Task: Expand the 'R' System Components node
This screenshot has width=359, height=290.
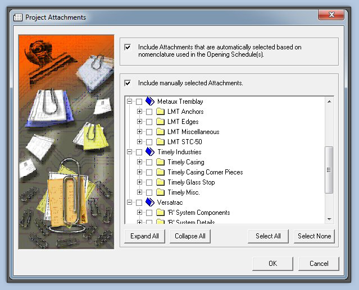Action: tap(140, 213)
